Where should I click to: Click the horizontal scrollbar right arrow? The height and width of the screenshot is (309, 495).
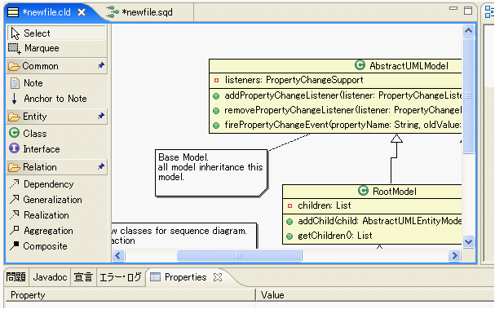click(454, 255)
